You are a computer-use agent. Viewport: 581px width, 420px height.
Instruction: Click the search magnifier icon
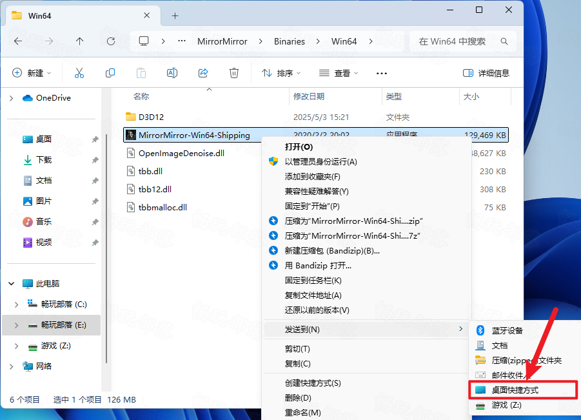[x=504, y=41]
